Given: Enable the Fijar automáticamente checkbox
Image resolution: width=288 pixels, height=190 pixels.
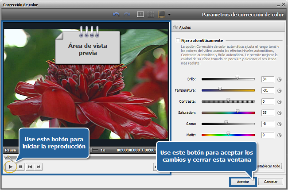Looking at the screenshot, I should (178, 40).
